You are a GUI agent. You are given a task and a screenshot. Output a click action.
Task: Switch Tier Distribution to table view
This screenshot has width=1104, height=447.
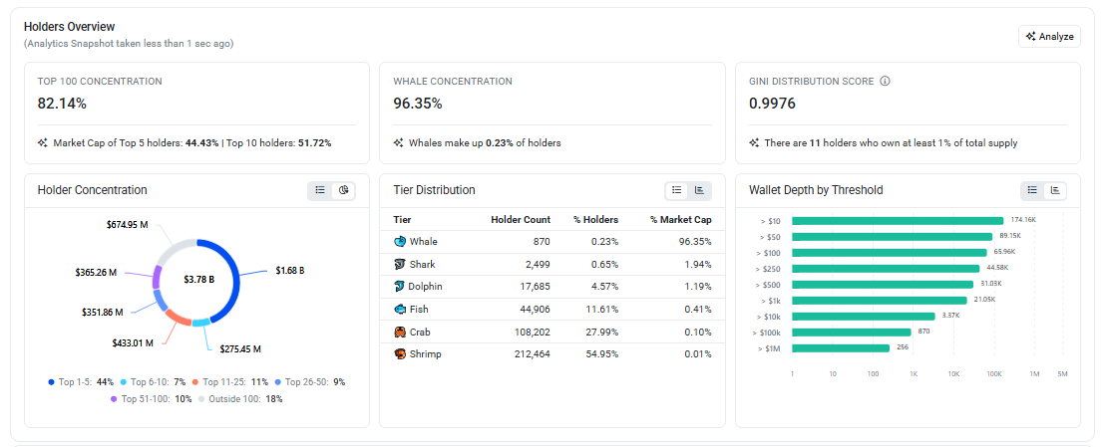click(x=676, y=190)
